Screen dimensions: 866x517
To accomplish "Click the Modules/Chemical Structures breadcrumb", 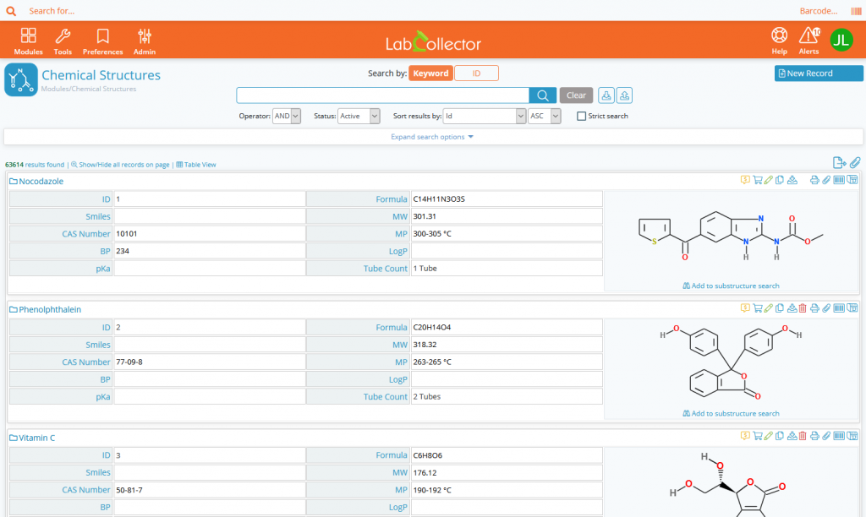I will coord(88,89).
